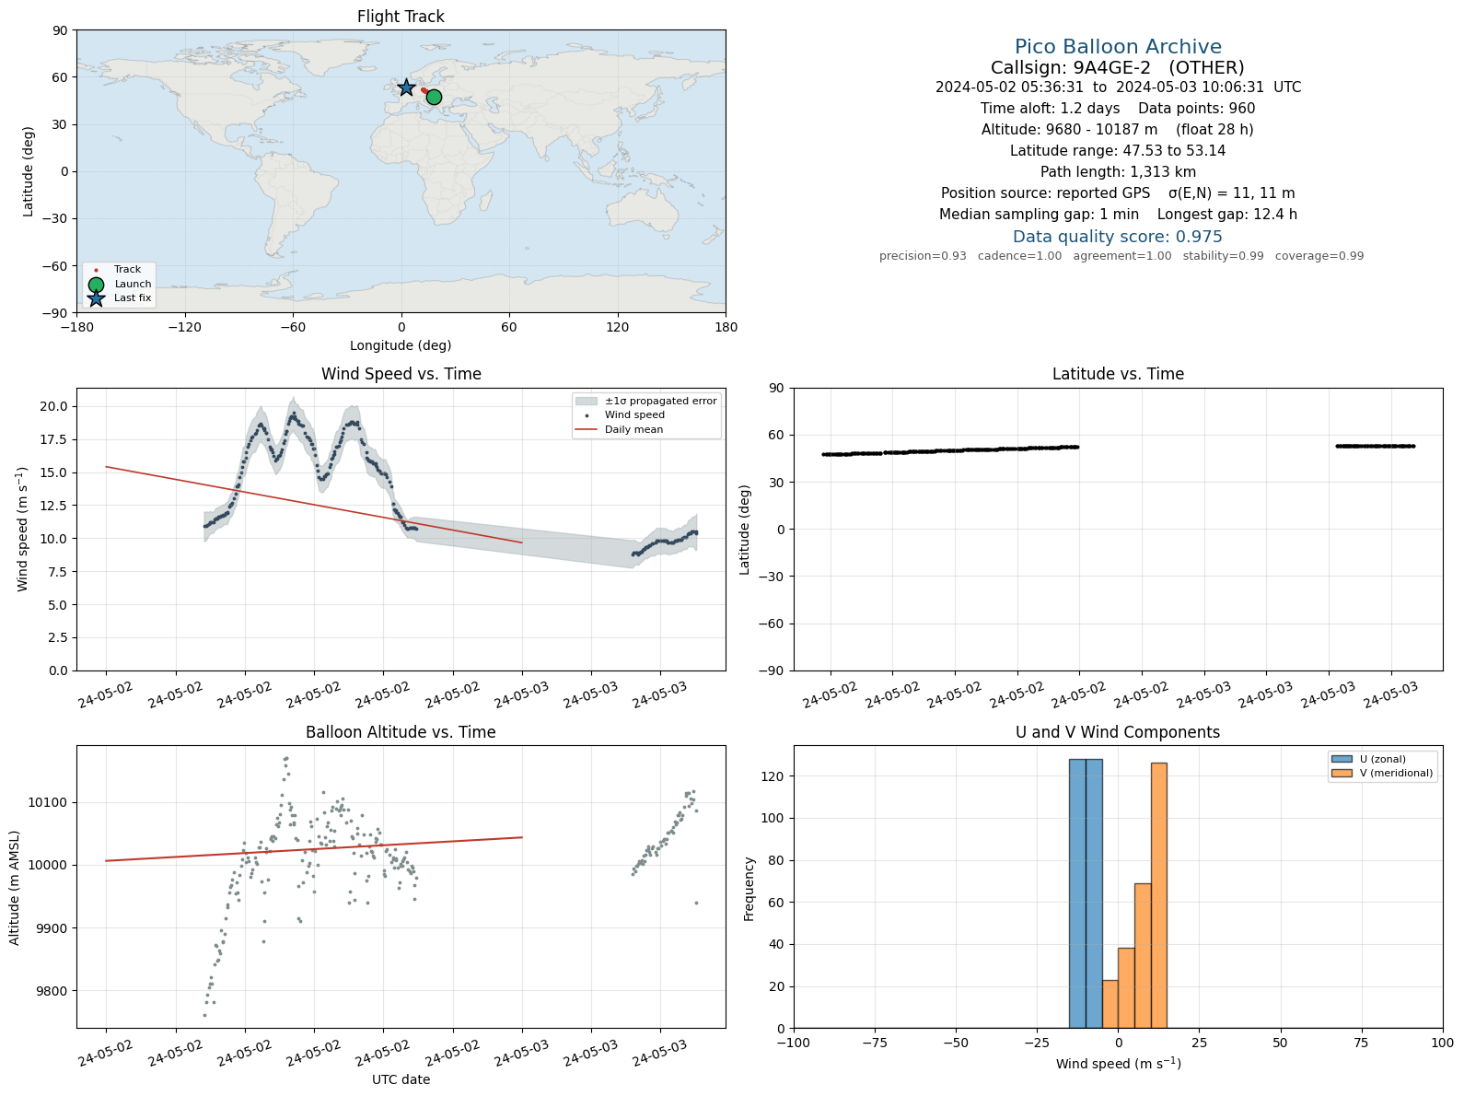1464x1096 pixels.
Task: Select "Median sampling gap: 1 min" text
Action: 1039,215
